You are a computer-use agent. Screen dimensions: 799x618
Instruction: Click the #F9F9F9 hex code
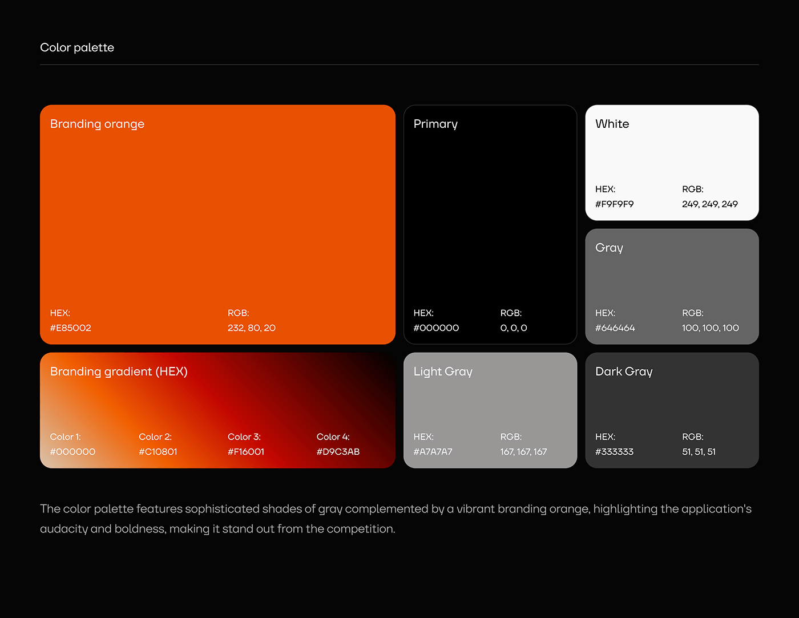tap(614, 204)
